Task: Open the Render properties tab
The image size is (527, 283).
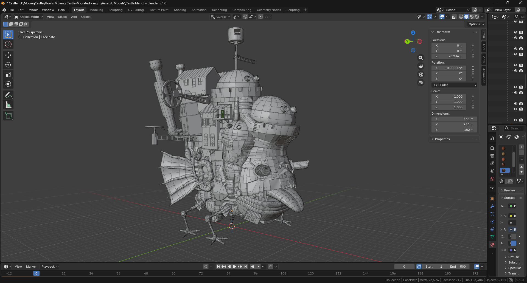Action: (x=492, y=148)
